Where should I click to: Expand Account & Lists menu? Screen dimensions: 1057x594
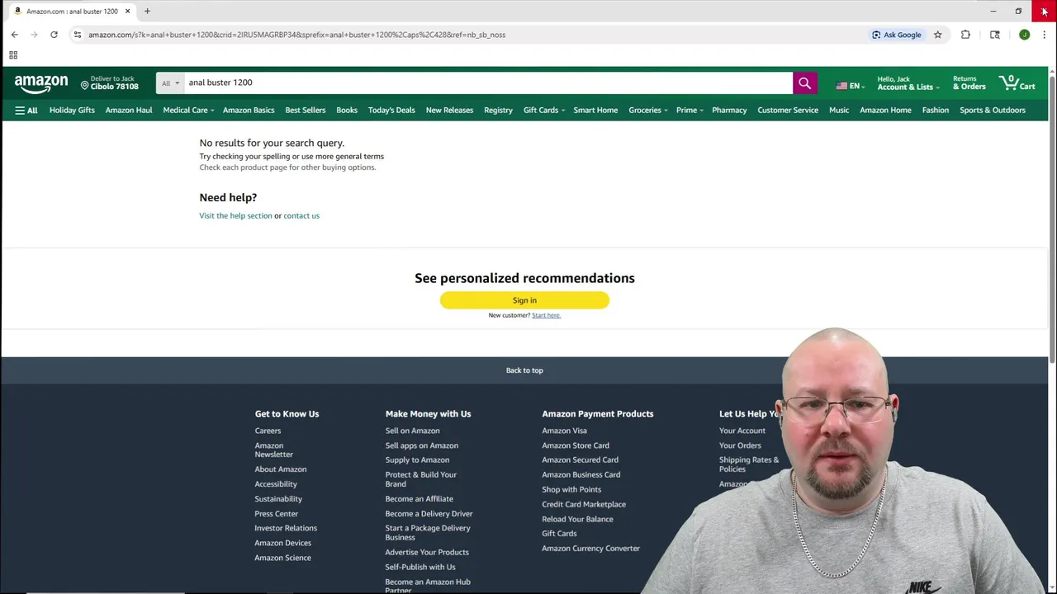coord(908,83)
